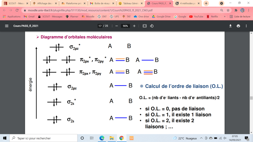Download the PDF file

pyautogui.click(x=230, y=26)
